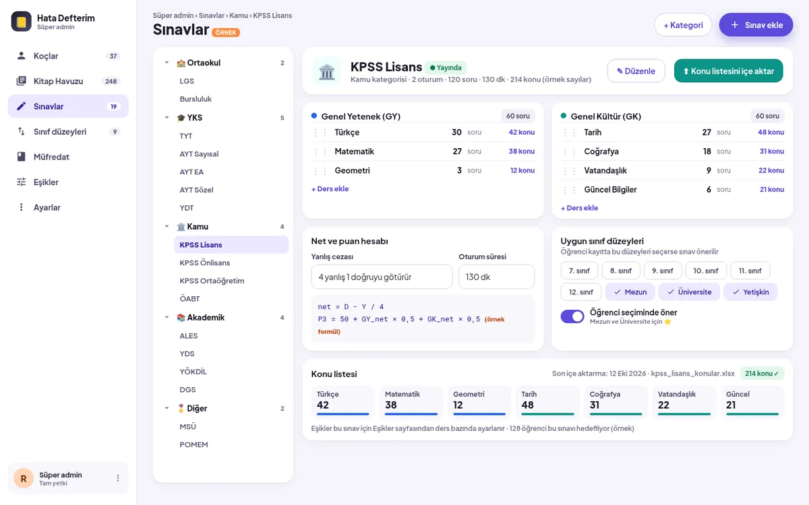The width and height of the screenshot is (809, 505).
Task: Click the Oturum süresi field
Action: [x=496, y=277]
